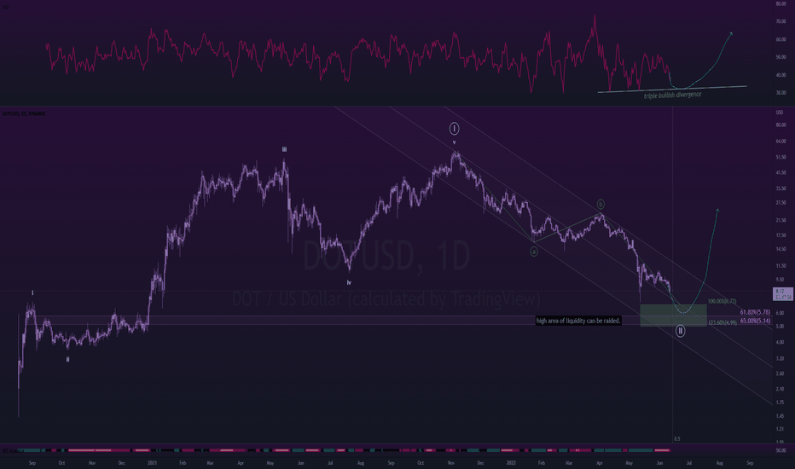Viewport: 795px width, 469px height.
Task: Select the green target zone rectangle
Action: point(673,316)
